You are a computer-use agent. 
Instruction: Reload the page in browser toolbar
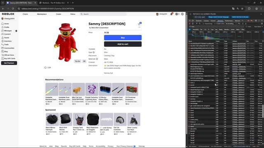[13, 9]
